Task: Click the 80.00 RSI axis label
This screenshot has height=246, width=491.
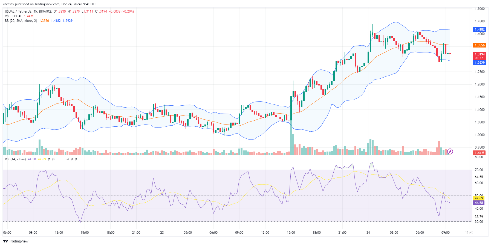Action: point(479,157)
